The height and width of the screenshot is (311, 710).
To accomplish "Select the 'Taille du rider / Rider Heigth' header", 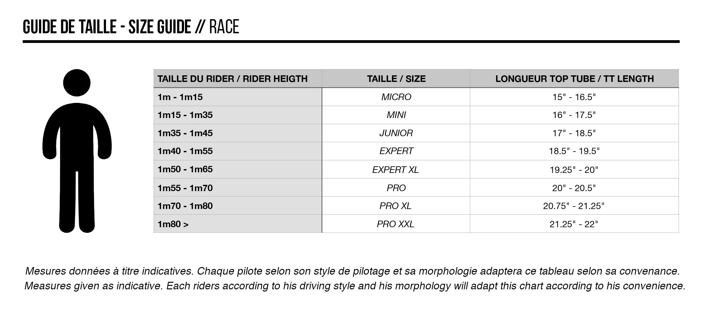I will coord(232,79).
